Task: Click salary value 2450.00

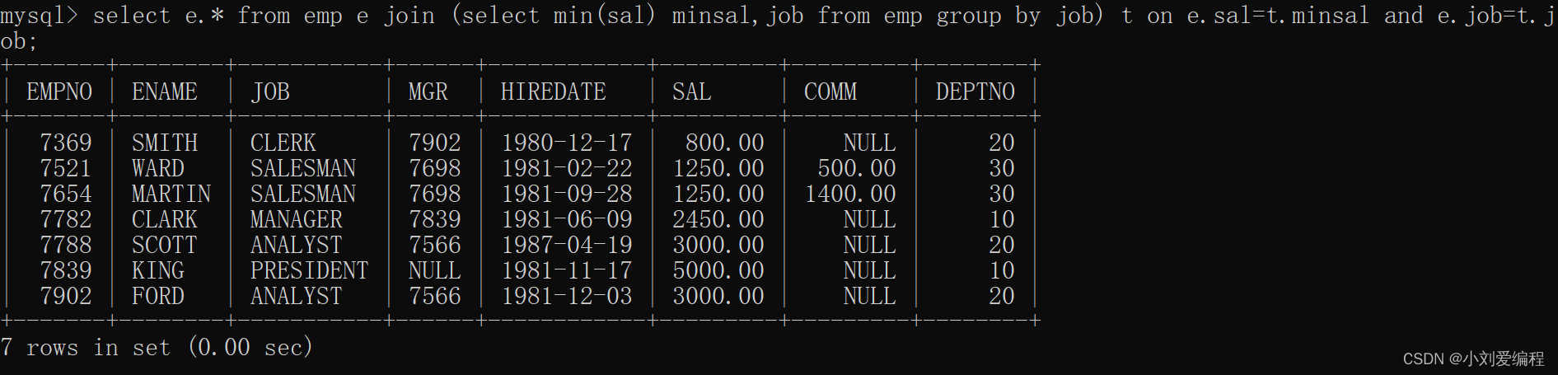Action: [x=718, y=219]
